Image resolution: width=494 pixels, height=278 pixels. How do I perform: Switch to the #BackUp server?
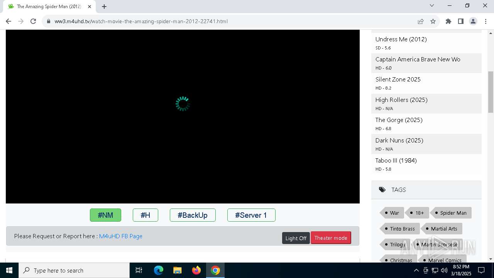[x=193, y=215]
